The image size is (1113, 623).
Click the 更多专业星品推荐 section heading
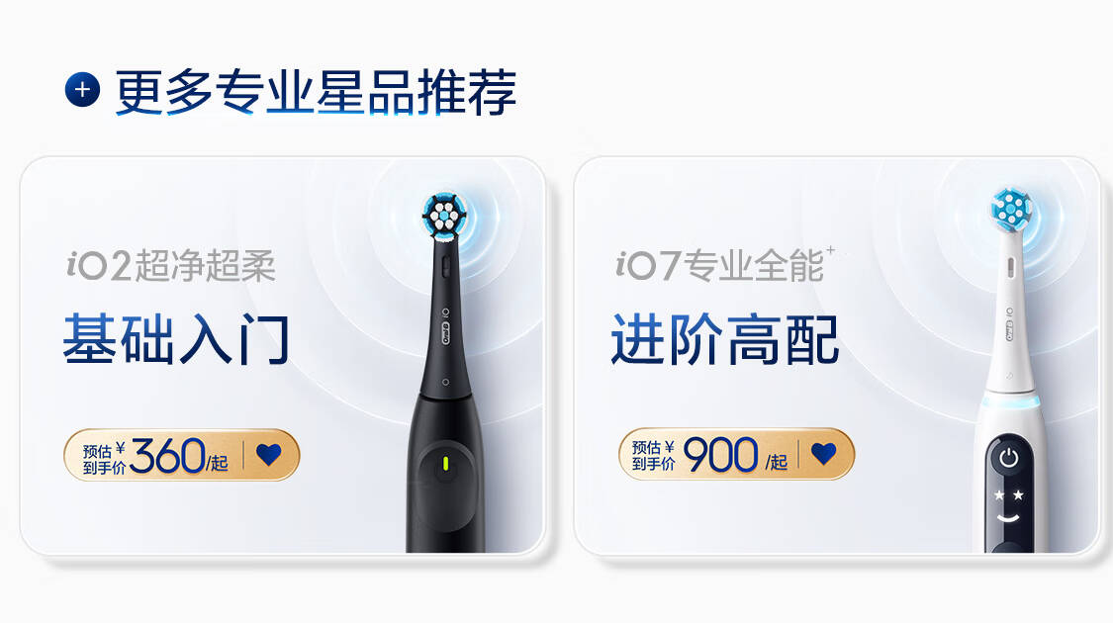click(x=316, y=91)
